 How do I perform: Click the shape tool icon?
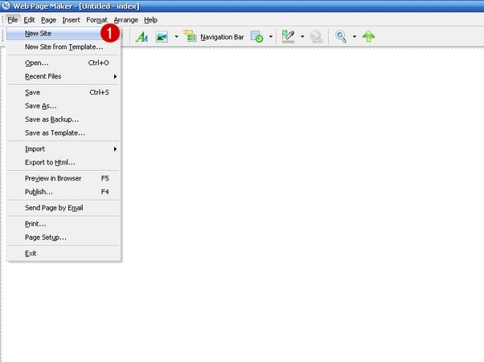click(256, 37)
